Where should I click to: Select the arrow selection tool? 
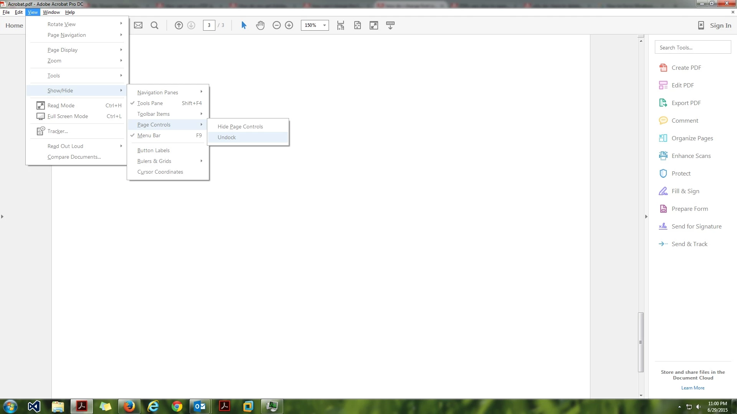pyautogui.click(x=244, y=25)
